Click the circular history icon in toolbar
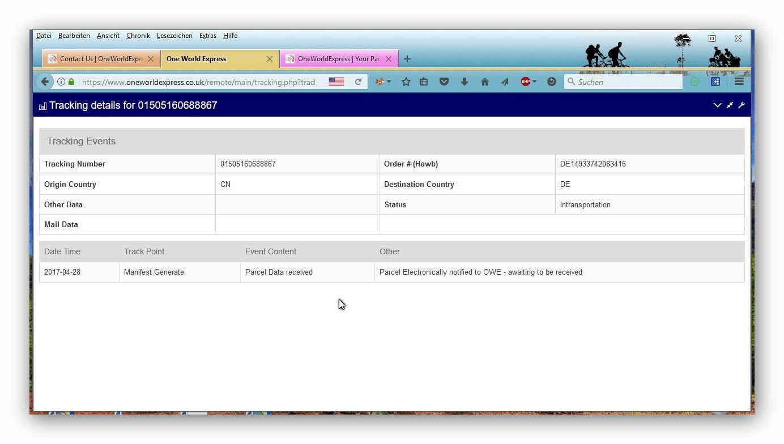 click(552, 82)
